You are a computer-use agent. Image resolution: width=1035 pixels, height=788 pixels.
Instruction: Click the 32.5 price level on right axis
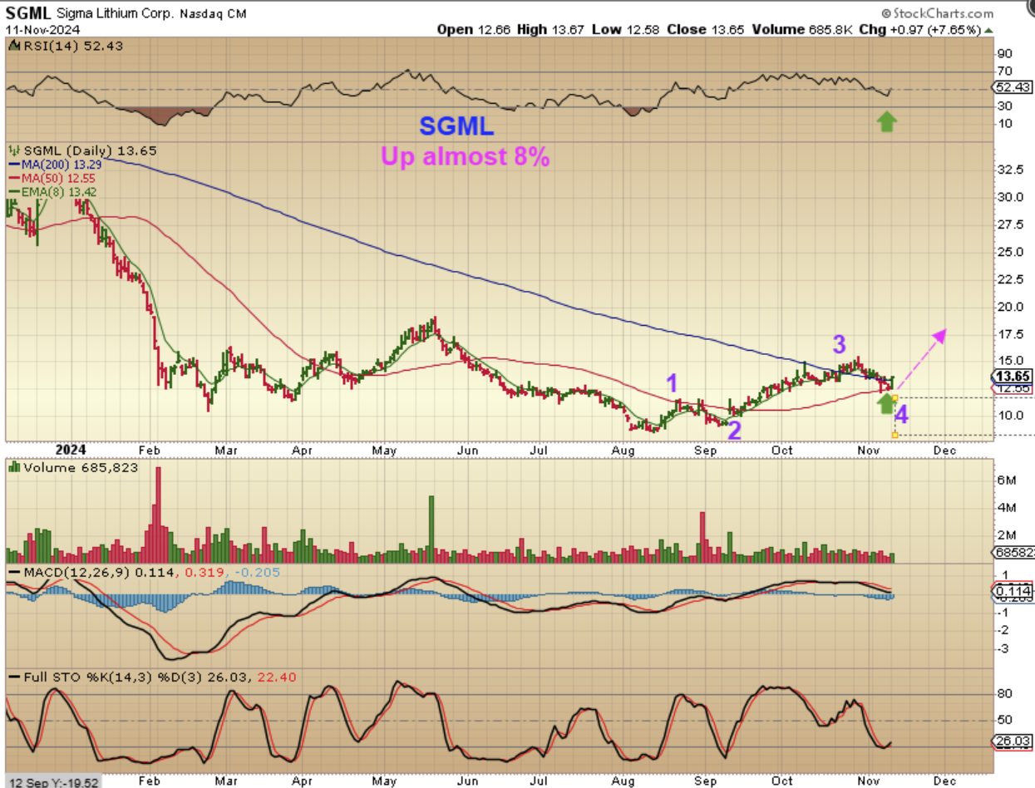pyautogui.click(x=1010, y=170)
